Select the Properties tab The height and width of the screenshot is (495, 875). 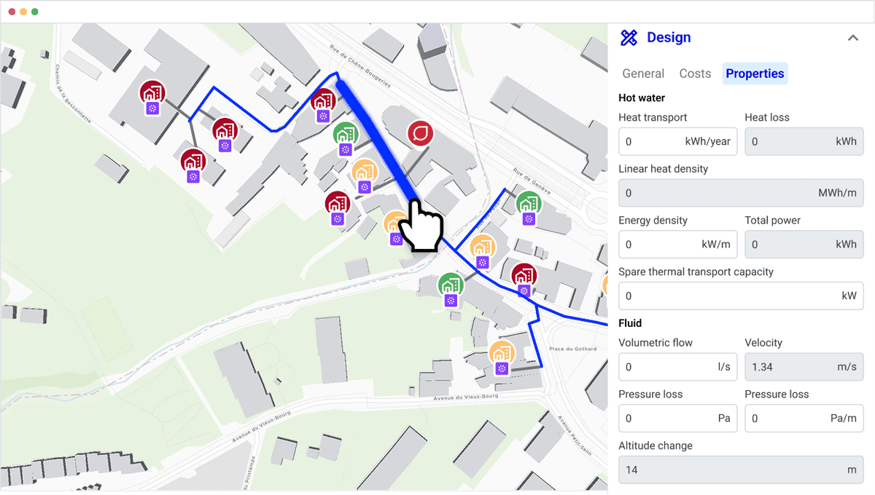pos(755,74)
